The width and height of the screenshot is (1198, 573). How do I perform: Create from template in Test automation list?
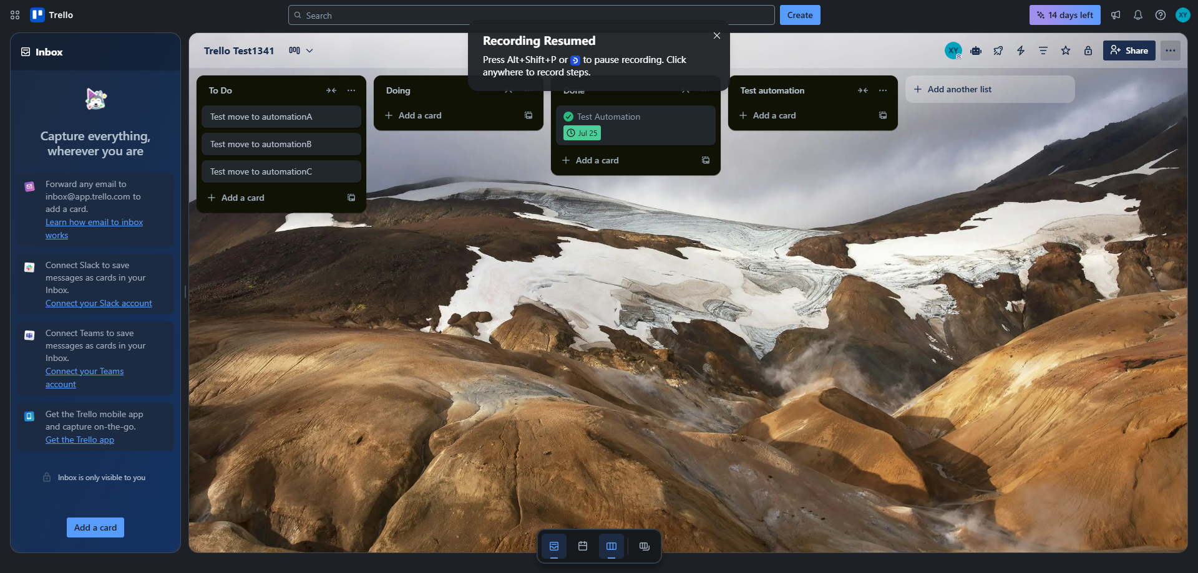[883, 115]
